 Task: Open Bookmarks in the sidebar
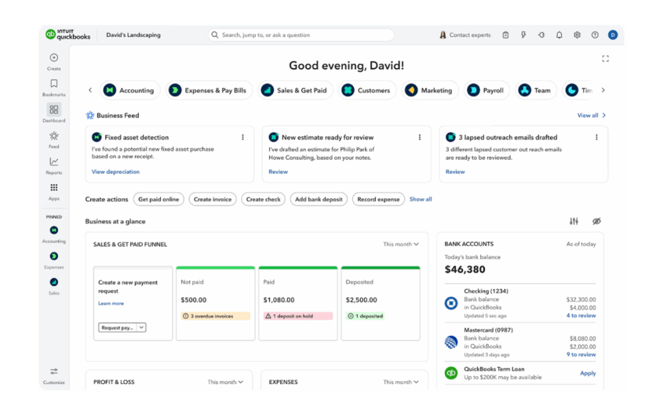(x=54, y=88)
